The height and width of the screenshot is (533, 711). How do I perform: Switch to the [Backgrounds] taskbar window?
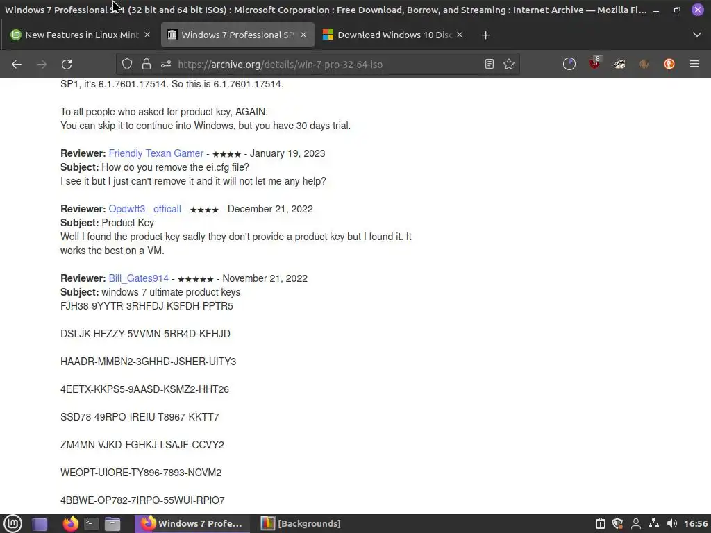301,524
